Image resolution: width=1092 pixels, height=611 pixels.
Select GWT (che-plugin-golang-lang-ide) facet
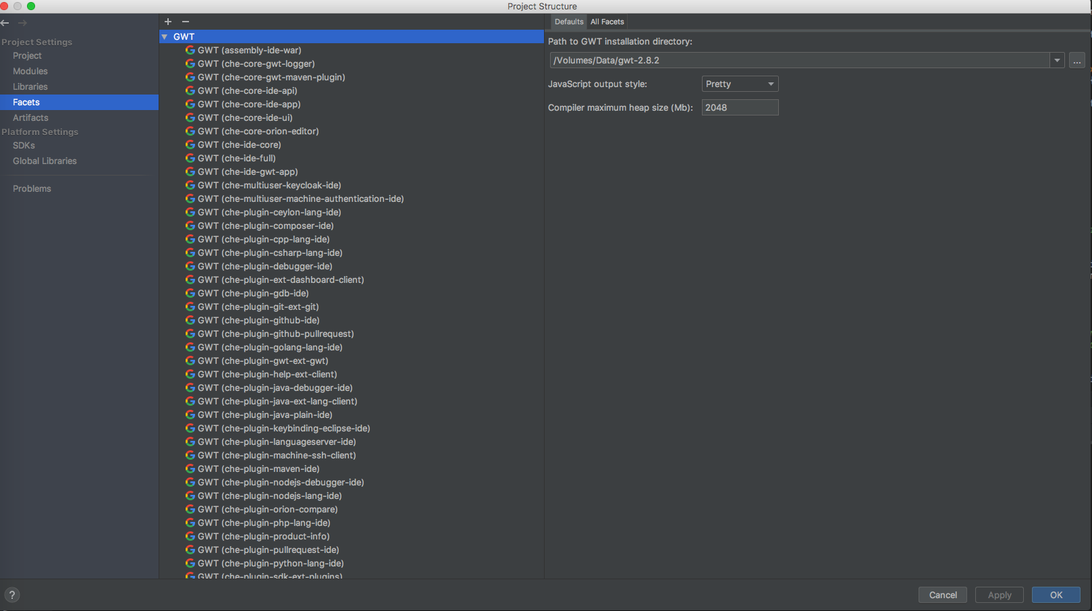pyautogui.click(x=270, y=347)
